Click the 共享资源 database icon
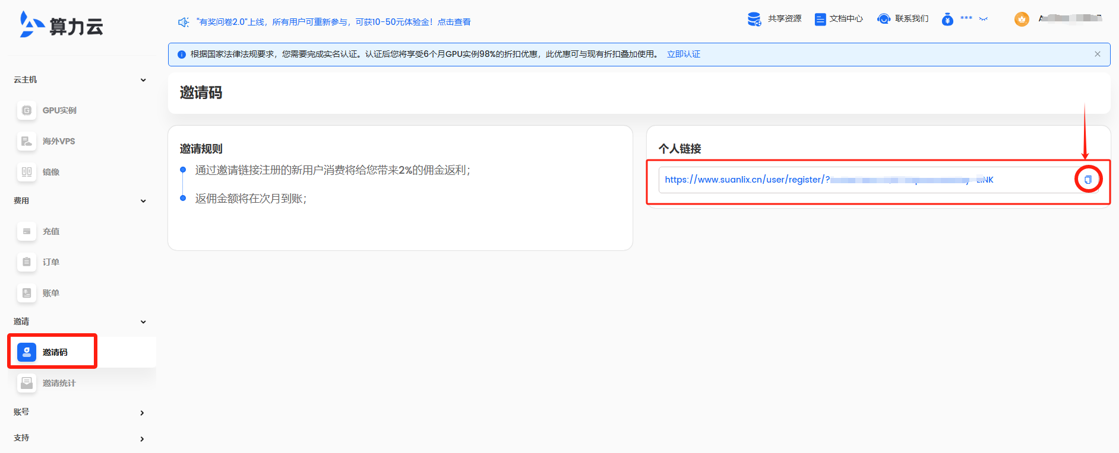The width and height of the screenshot is (1119, 453). coord(754,19)
